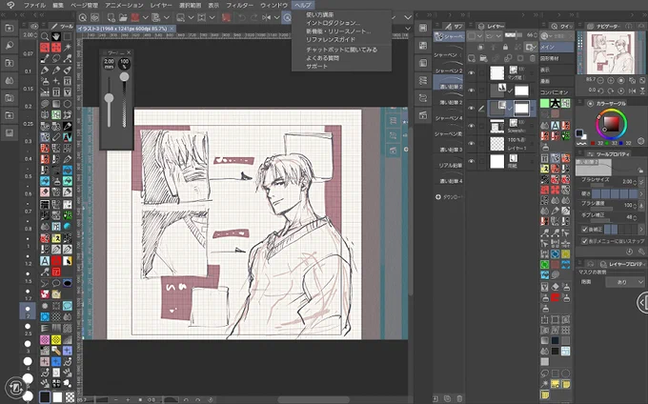648x404 pixels.
Task: Toggle lock checkbox of レイヤー1 layer
Action: coord(481,143)
